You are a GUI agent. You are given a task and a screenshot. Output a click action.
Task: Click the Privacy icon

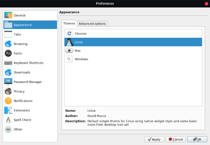click(8, 91)
